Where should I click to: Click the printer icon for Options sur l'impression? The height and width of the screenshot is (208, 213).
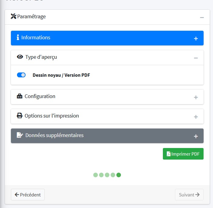[x=19, y=115]
